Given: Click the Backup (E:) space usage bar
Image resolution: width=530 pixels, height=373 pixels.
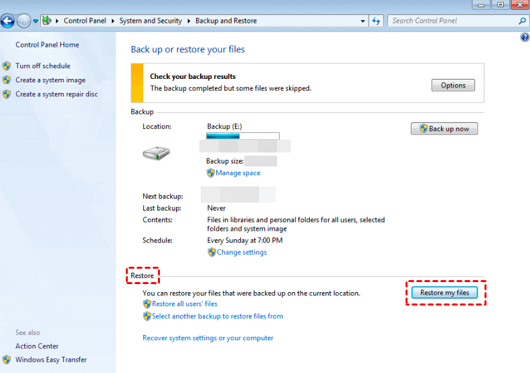Looking at the screenshot, I should tap(243, 136).
